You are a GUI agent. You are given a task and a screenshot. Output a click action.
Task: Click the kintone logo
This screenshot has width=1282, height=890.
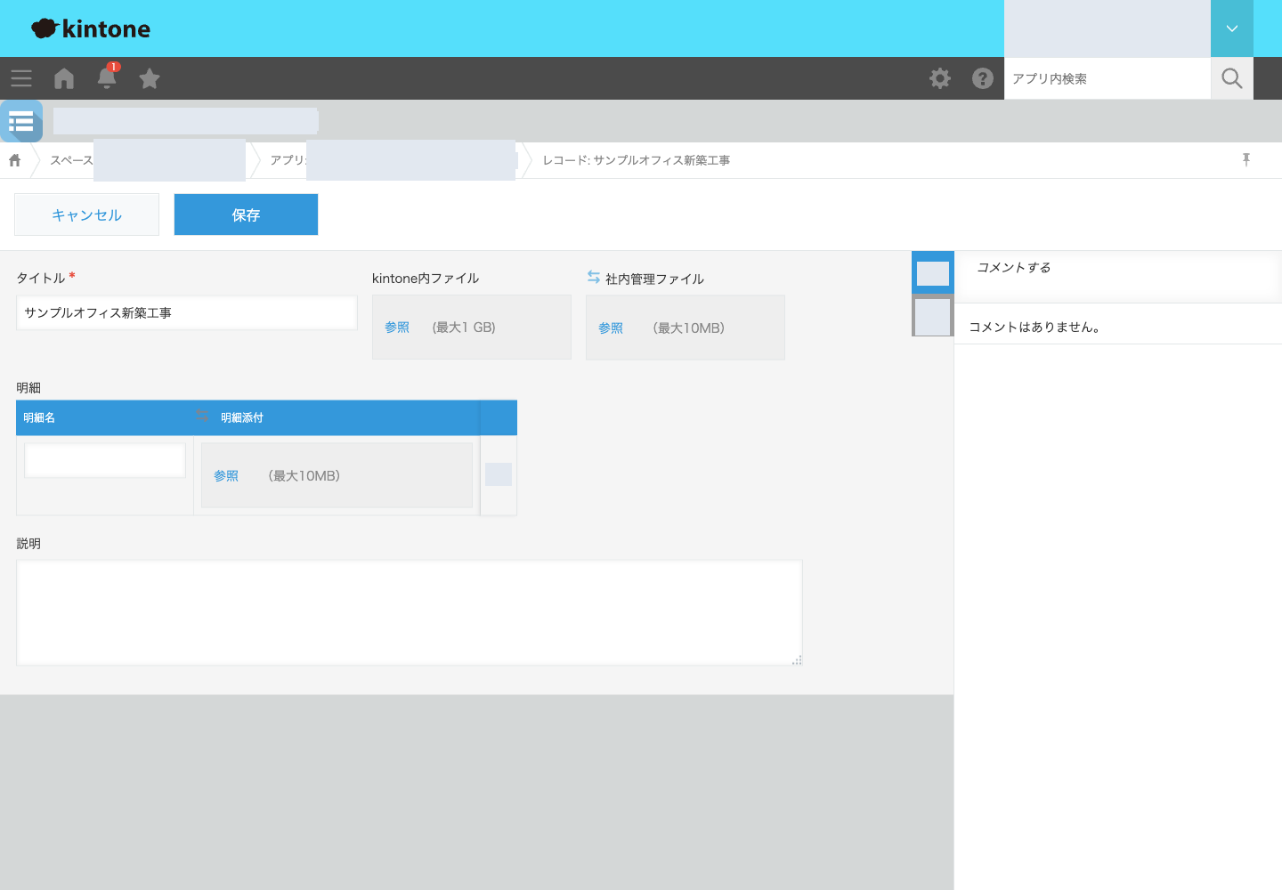pyautogui.click(x=91, y=28)
